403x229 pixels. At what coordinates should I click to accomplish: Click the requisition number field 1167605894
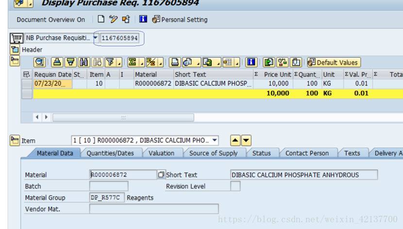[119, 38]
